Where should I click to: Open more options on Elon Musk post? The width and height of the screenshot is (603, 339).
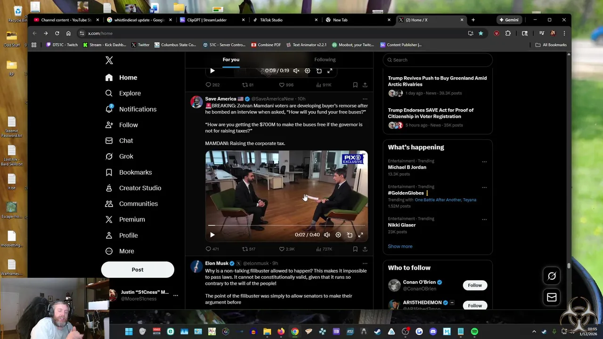click(365, 263)
